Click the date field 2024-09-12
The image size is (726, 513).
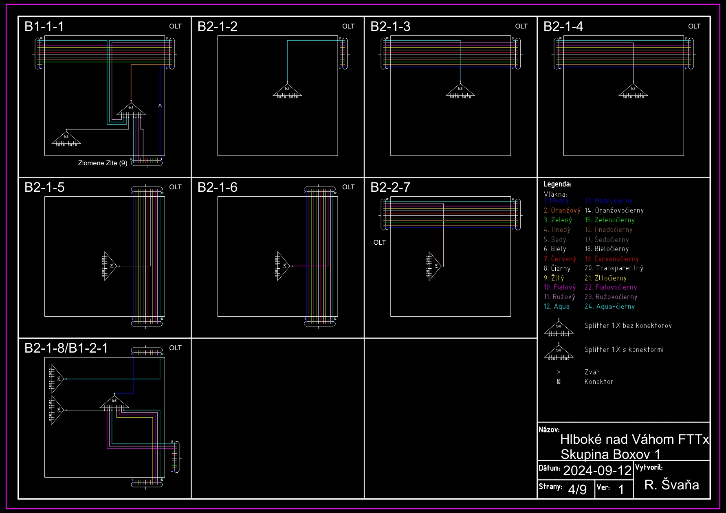point(597,471)
